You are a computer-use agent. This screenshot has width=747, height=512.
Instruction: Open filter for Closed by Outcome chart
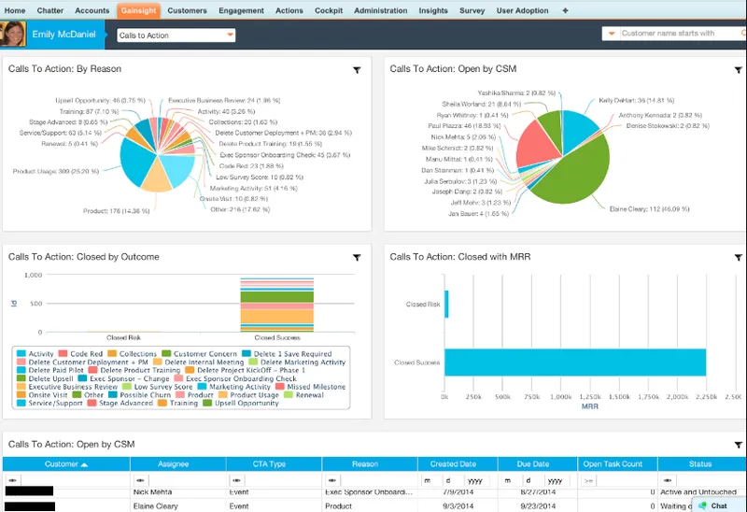coord(357,258)
